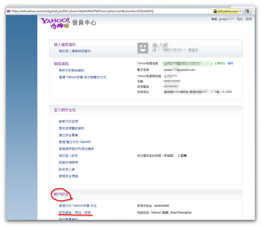
Task: Open 管理應用程式和網站連線 link
Action: [x=77, y=149]
